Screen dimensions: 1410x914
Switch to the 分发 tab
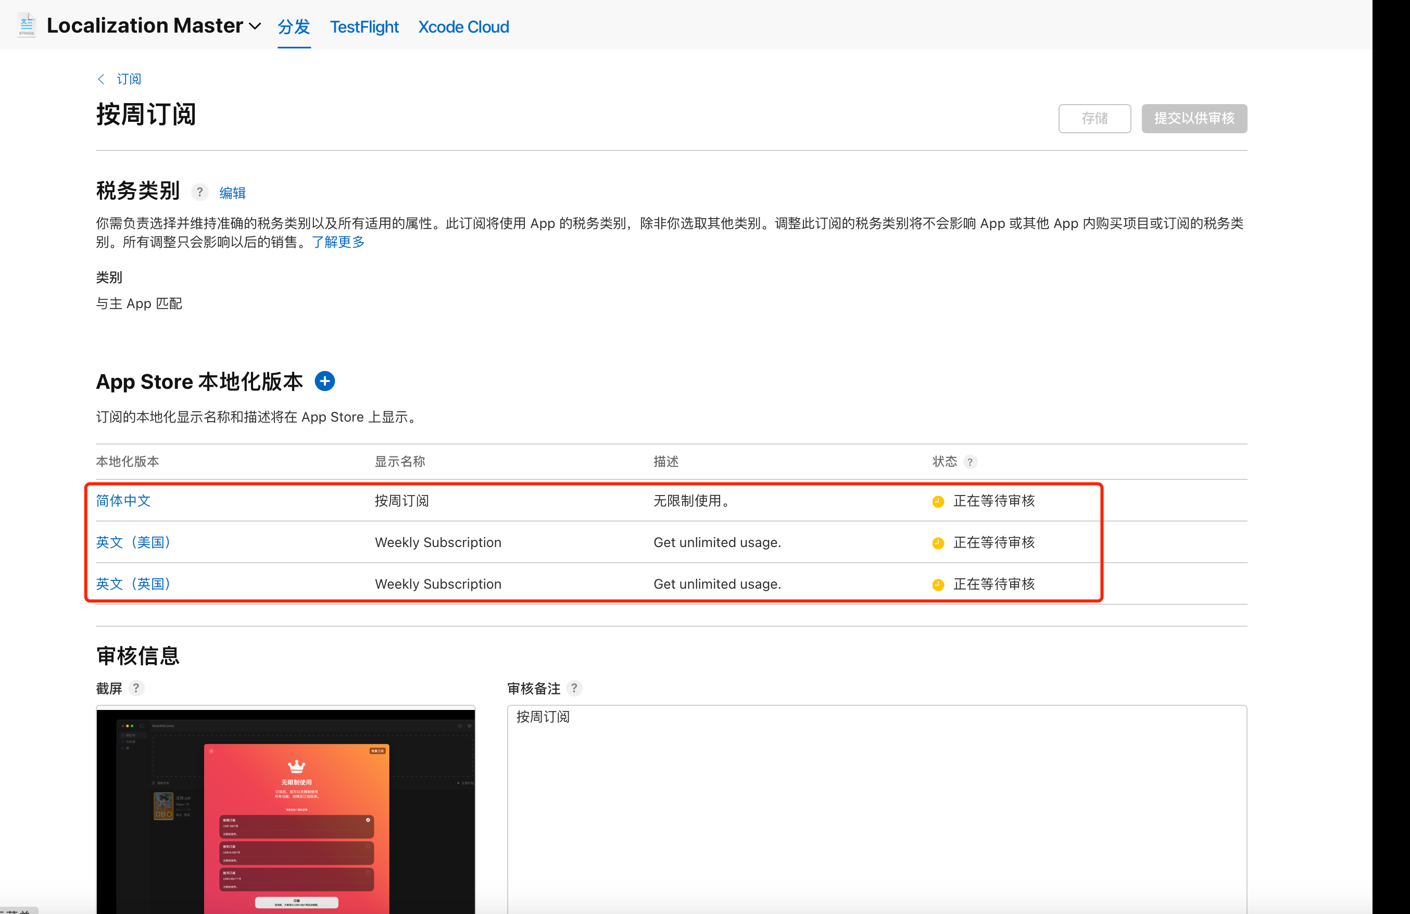[294, 27]
